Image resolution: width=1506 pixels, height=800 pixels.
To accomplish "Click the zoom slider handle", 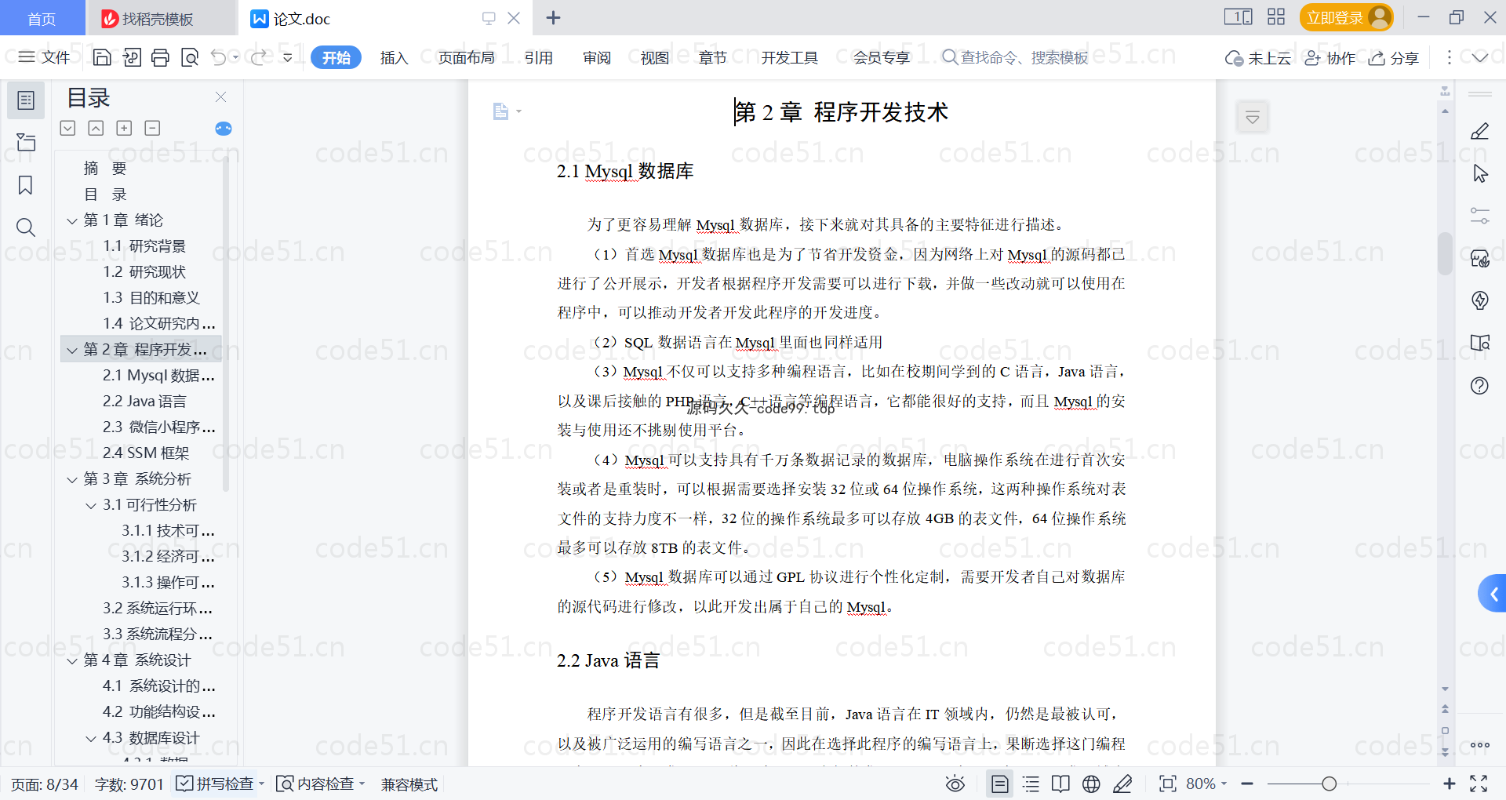I will click(1329, 784).
